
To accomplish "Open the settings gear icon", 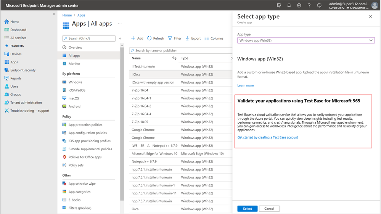I will click(x=299, y=5).
